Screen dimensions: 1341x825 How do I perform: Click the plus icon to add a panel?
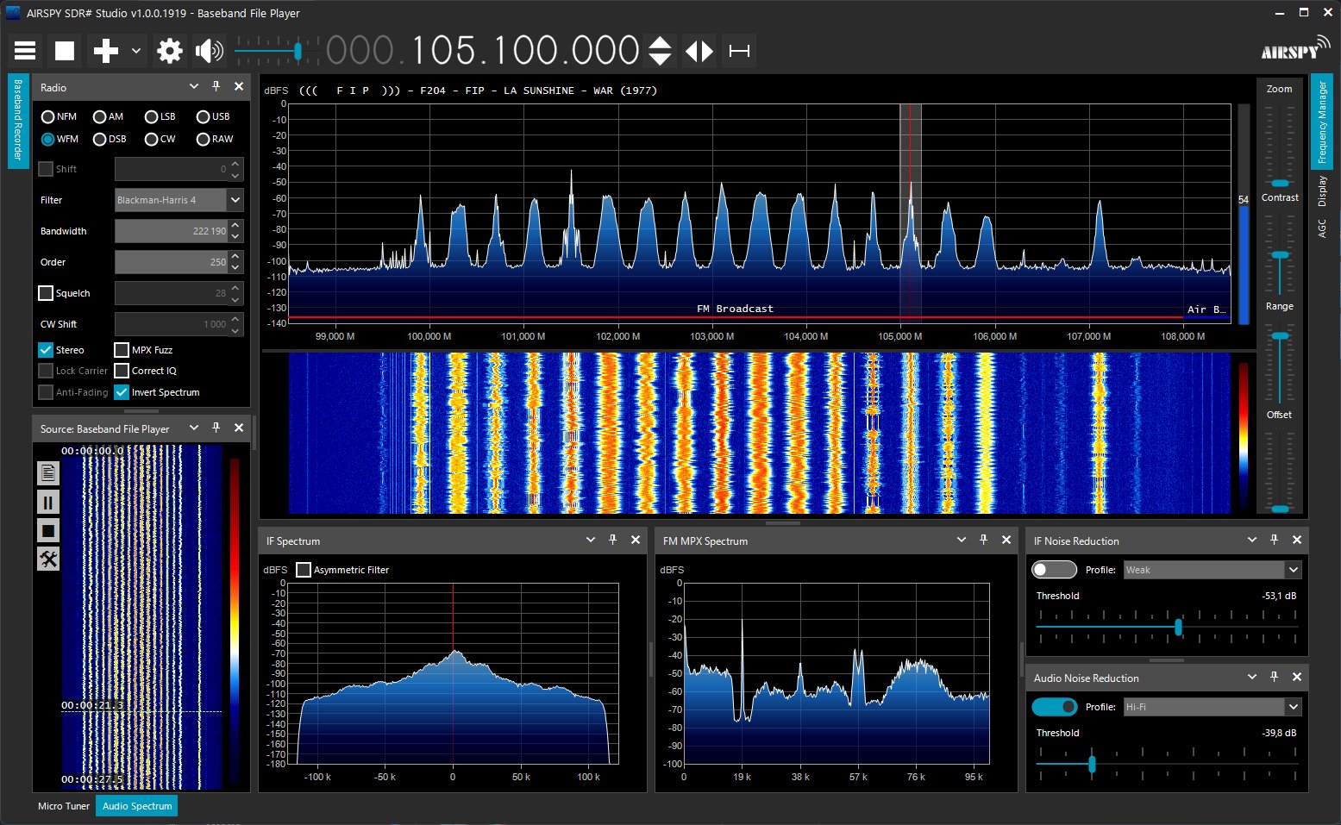[x=105, y=51]
